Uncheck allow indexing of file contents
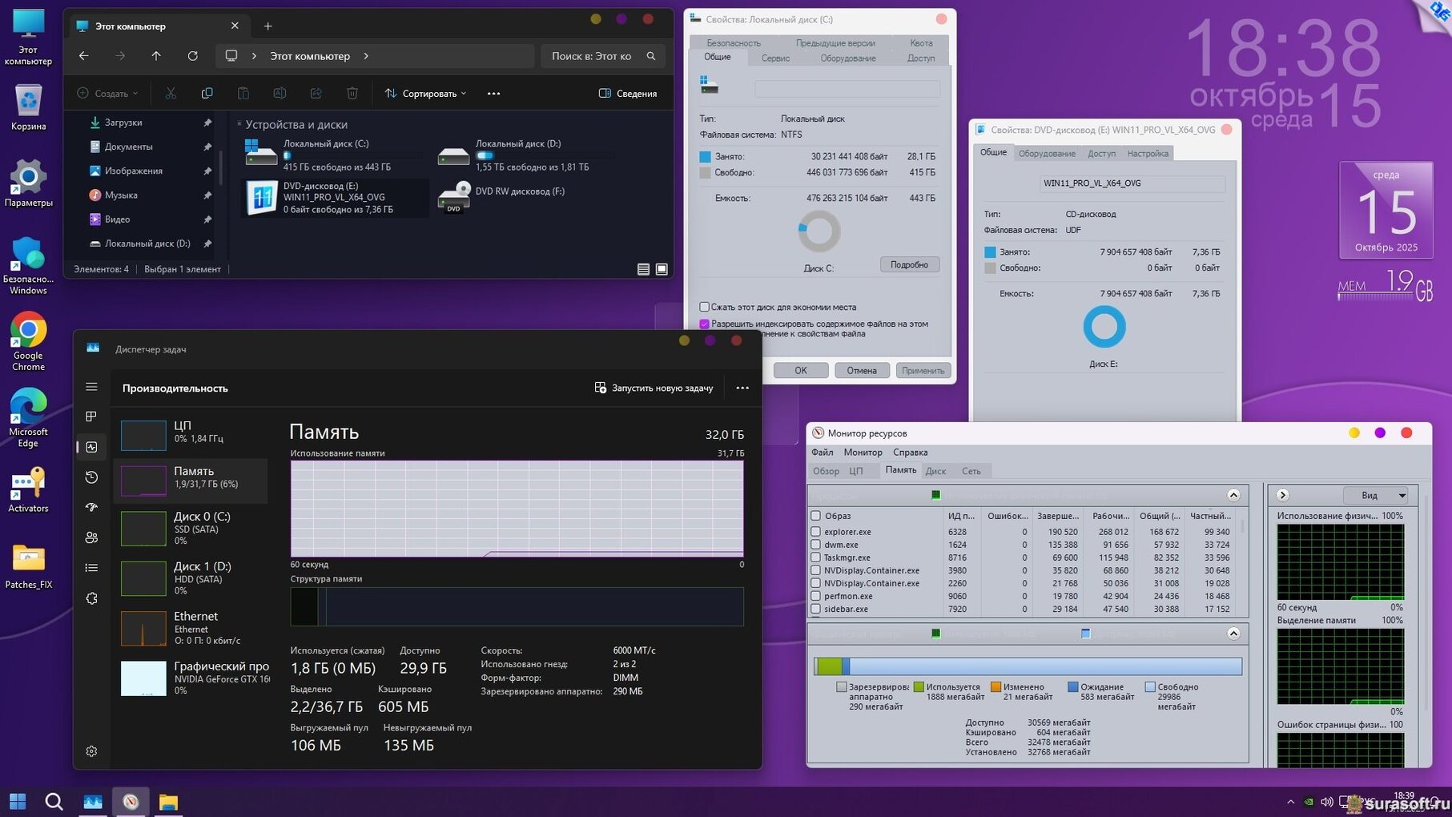 click(x=705, y=324)
